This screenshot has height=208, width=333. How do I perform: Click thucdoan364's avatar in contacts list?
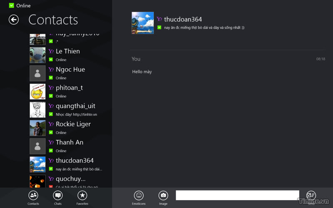tap(37, 165)
